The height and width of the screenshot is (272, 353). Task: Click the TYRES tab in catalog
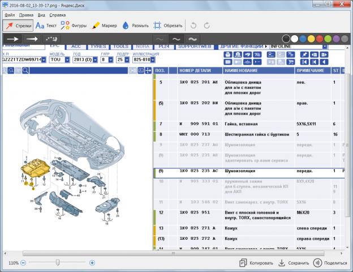[x=98, y=46]
